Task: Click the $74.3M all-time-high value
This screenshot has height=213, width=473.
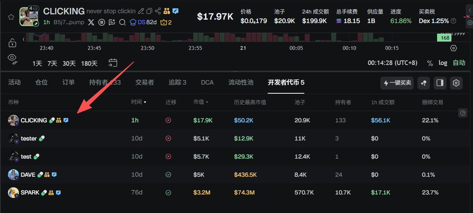Action: point(244,193)
